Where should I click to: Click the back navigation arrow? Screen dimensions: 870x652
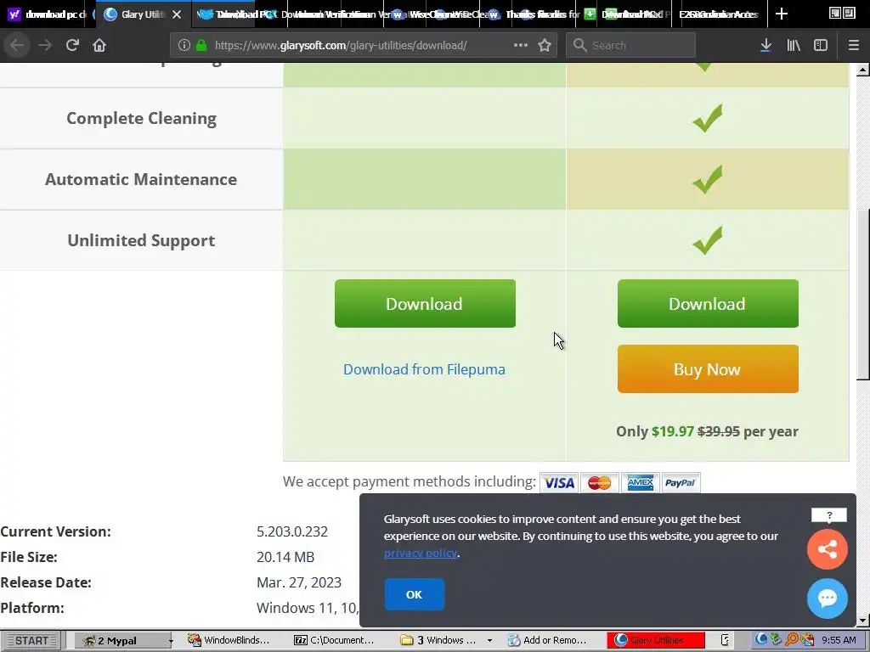pos(17,45)
